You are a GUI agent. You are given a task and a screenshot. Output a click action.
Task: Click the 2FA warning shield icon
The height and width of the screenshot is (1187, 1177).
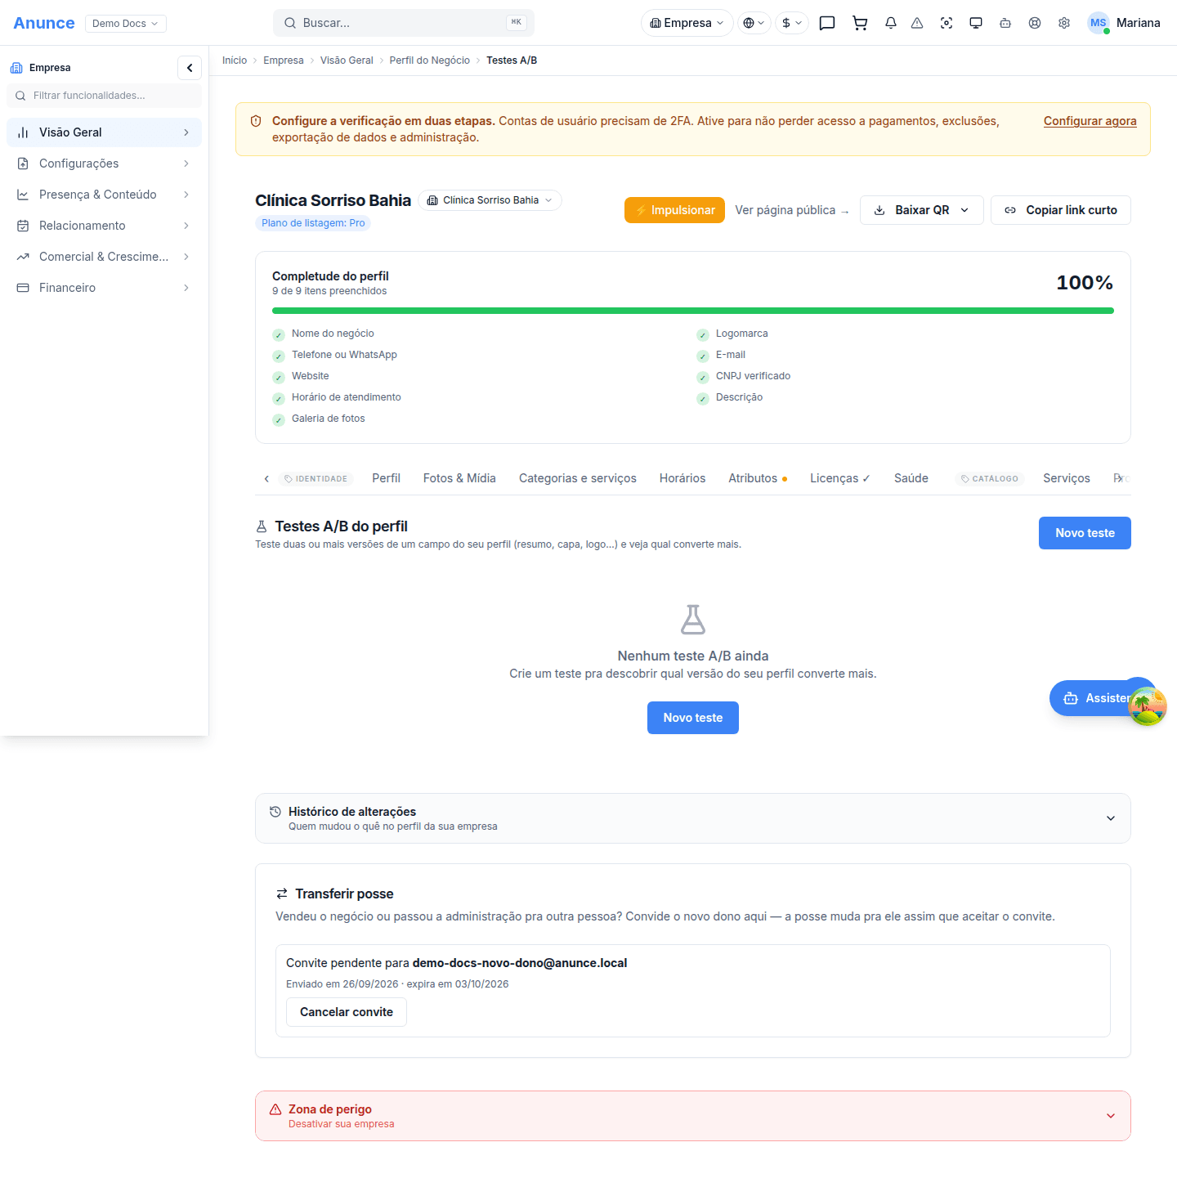point(256,121)
